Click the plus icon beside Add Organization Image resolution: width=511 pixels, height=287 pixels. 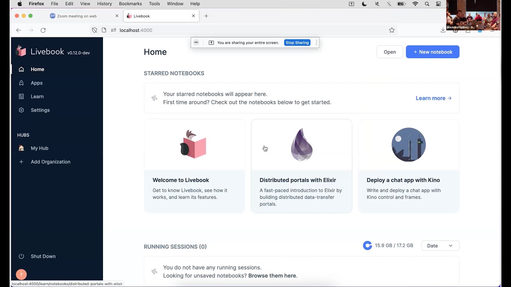pos(22,162)
